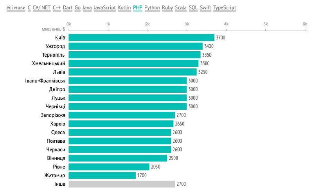
Task: Click the active PHP tab
Action: [x=138, y=8]
